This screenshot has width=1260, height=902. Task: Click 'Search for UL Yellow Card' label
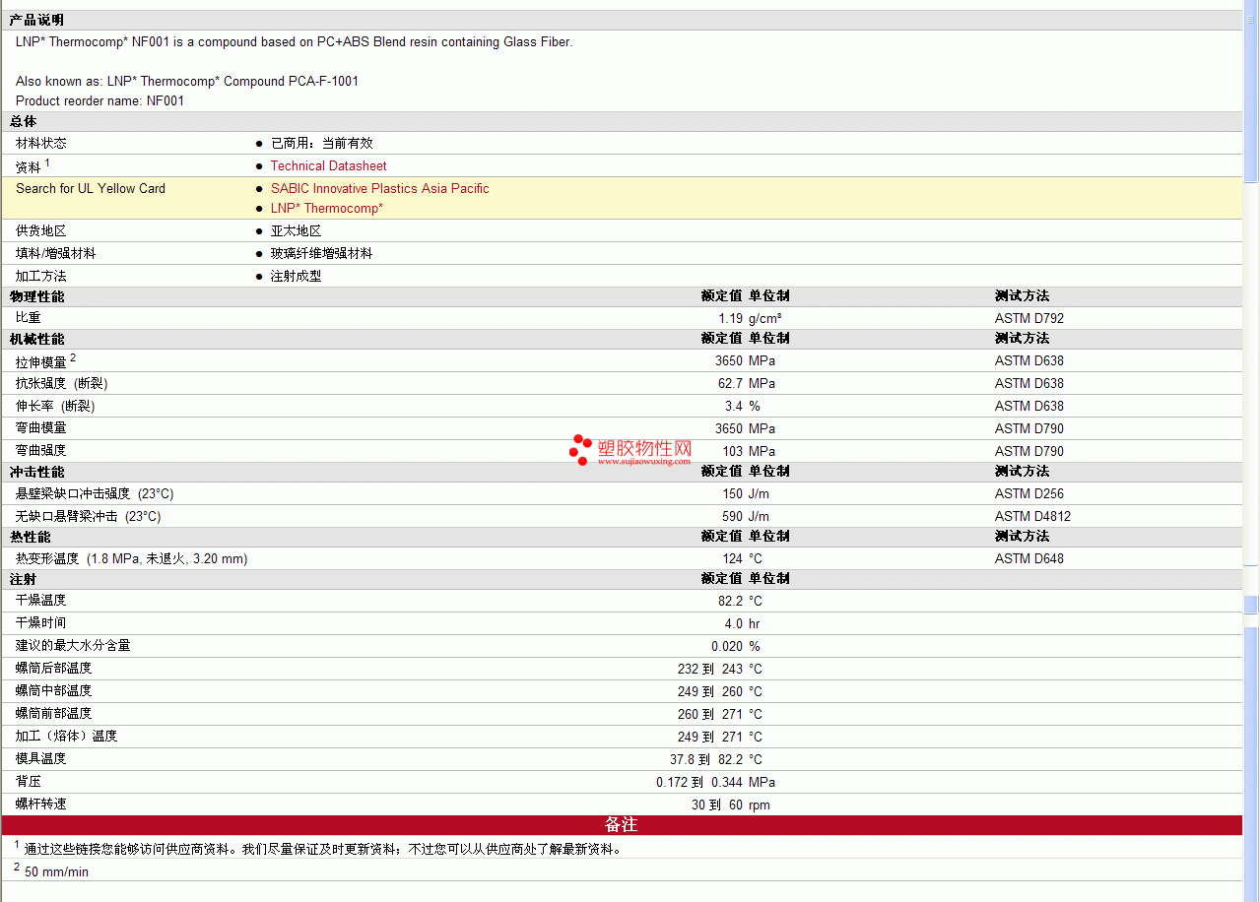tap(91, 188)
